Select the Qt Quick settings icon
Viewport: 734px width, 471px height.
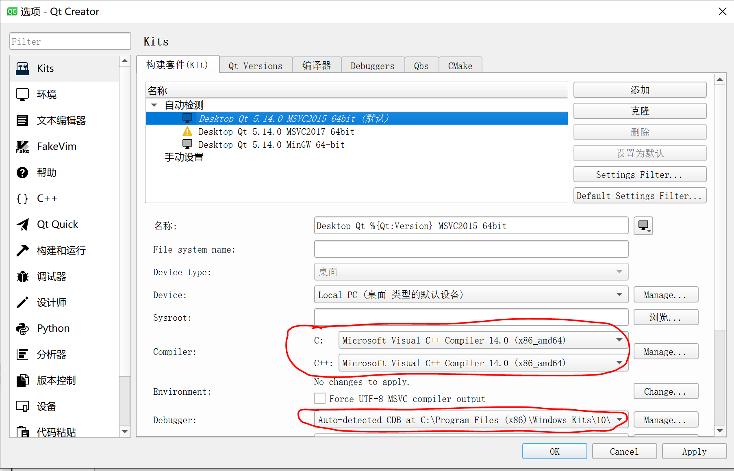point(57,224)
